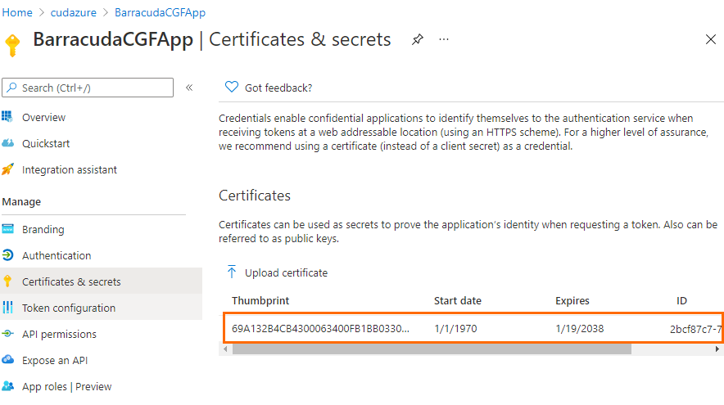Navigate to Home breadcrumb
Screen dimensions: 724x405
[x=17, y=12]
